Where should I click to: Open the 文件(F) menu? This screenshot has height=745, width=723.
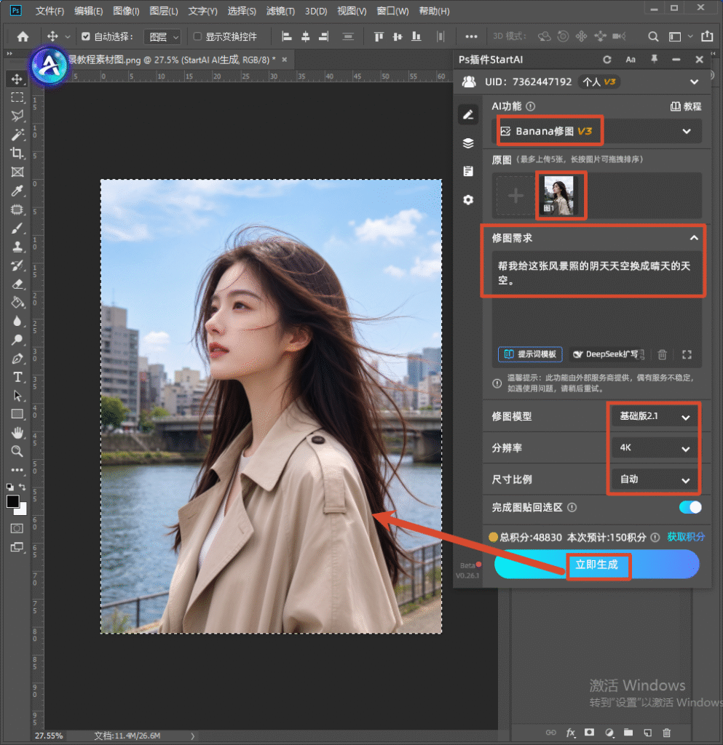50,11
